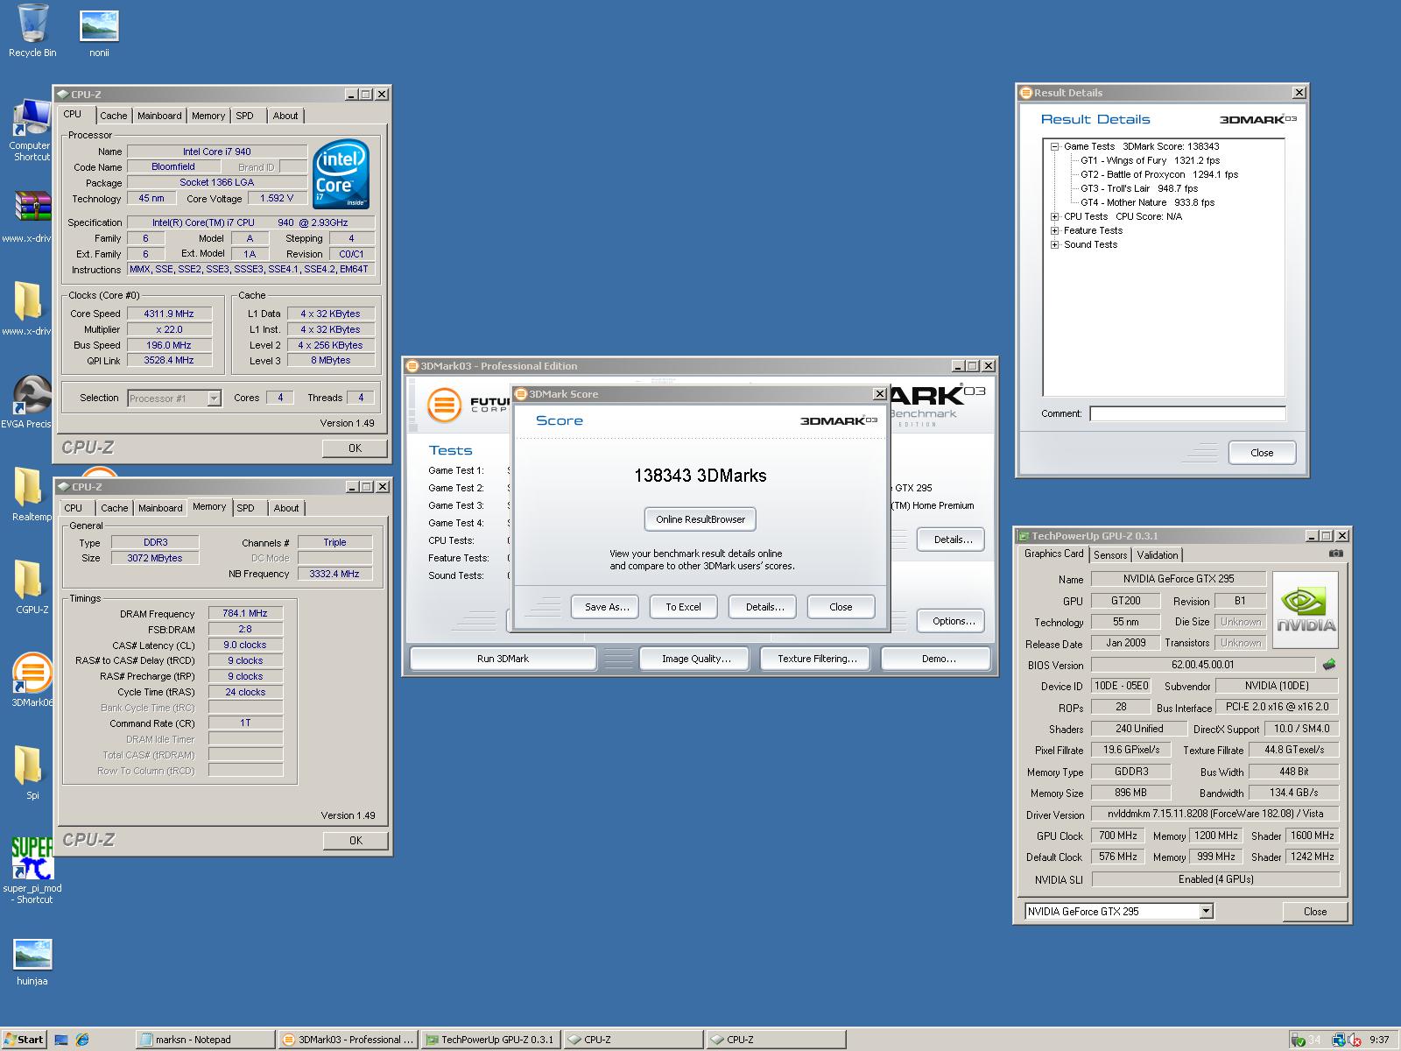Click OK in the bottom CPU-Z Memory window
The height and width of the screenshot is (1051, 1401).
click(355, 841)
